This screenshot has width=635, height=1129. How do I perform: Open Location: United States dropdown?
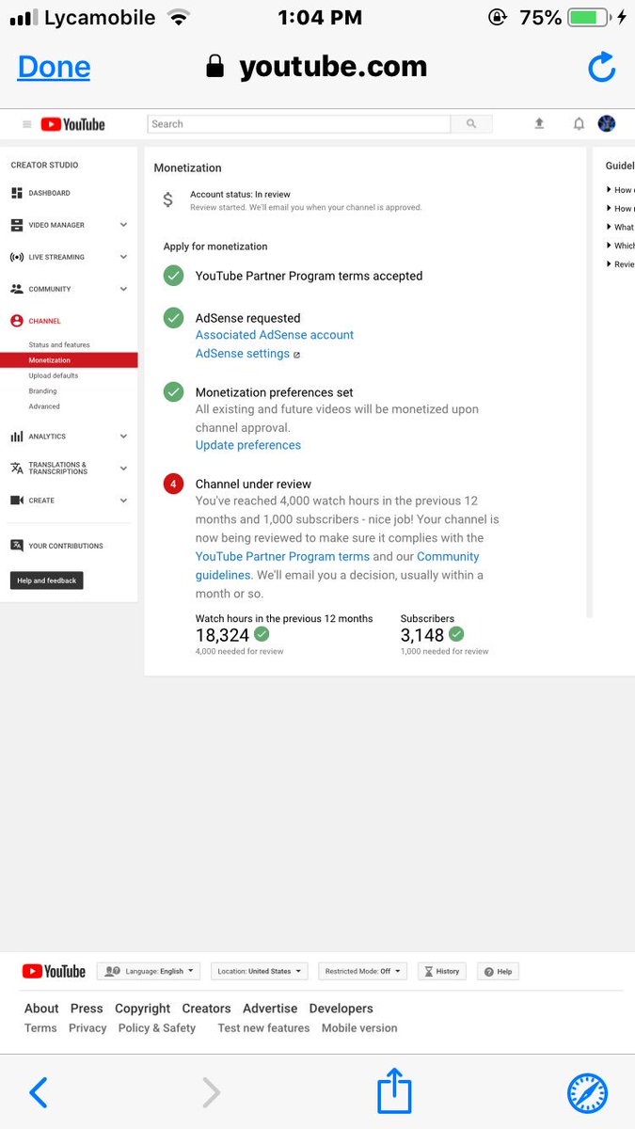(259, 971)
